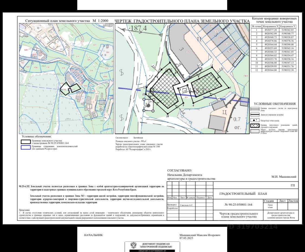
Task: Select X value 4920346.08 for point 10
Action: click(x=271, y=63)
